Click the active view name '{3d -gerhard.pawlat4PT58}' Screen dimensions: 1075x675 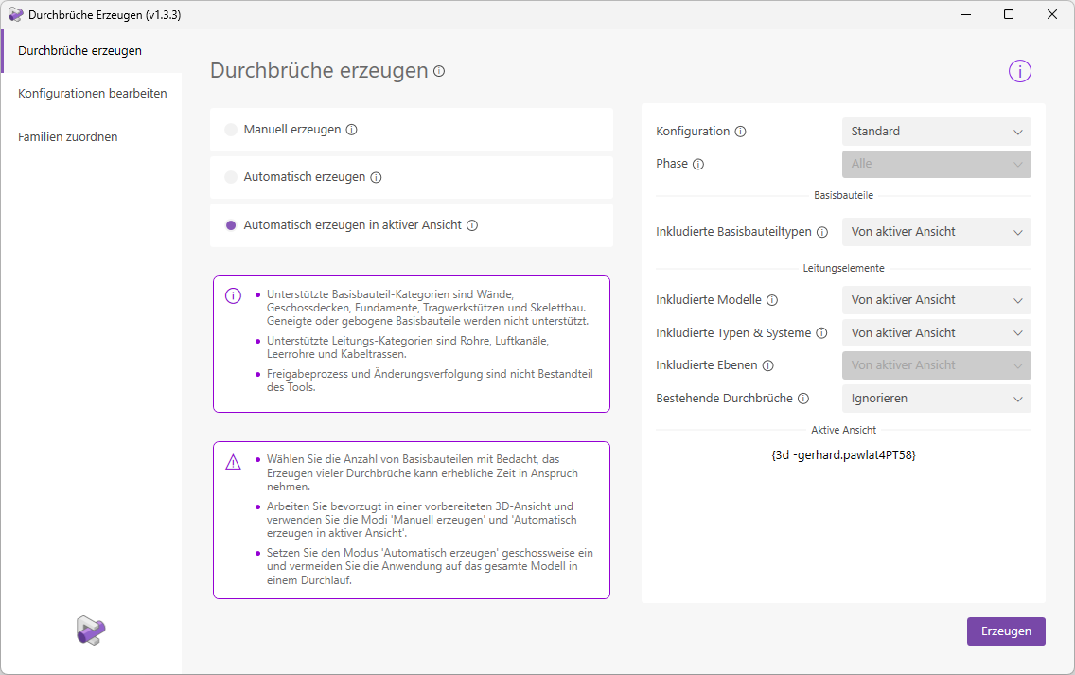842,453
